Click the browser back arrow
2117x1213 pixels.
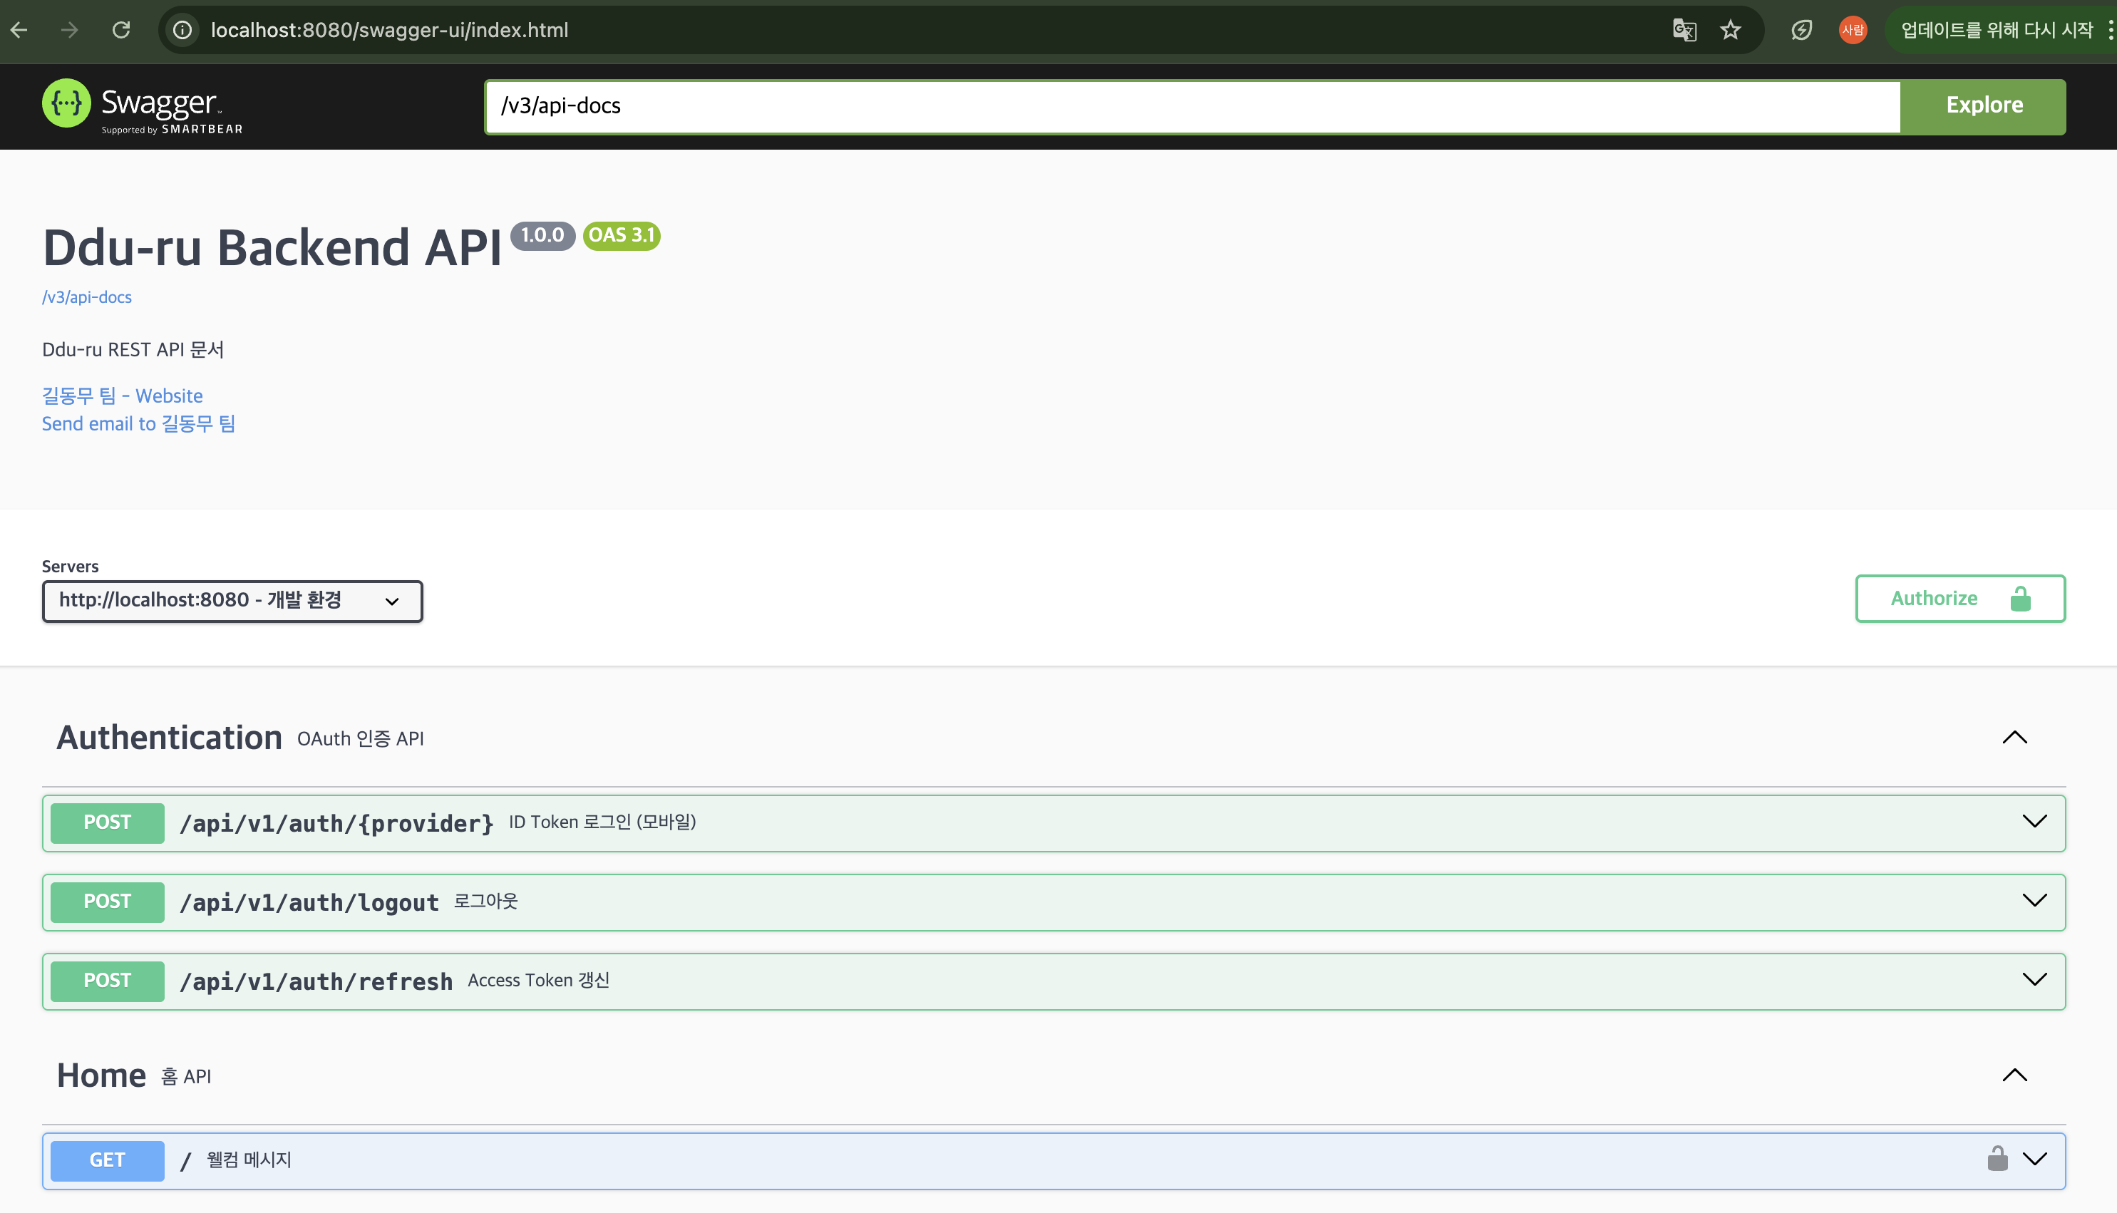tap(19, 30)
